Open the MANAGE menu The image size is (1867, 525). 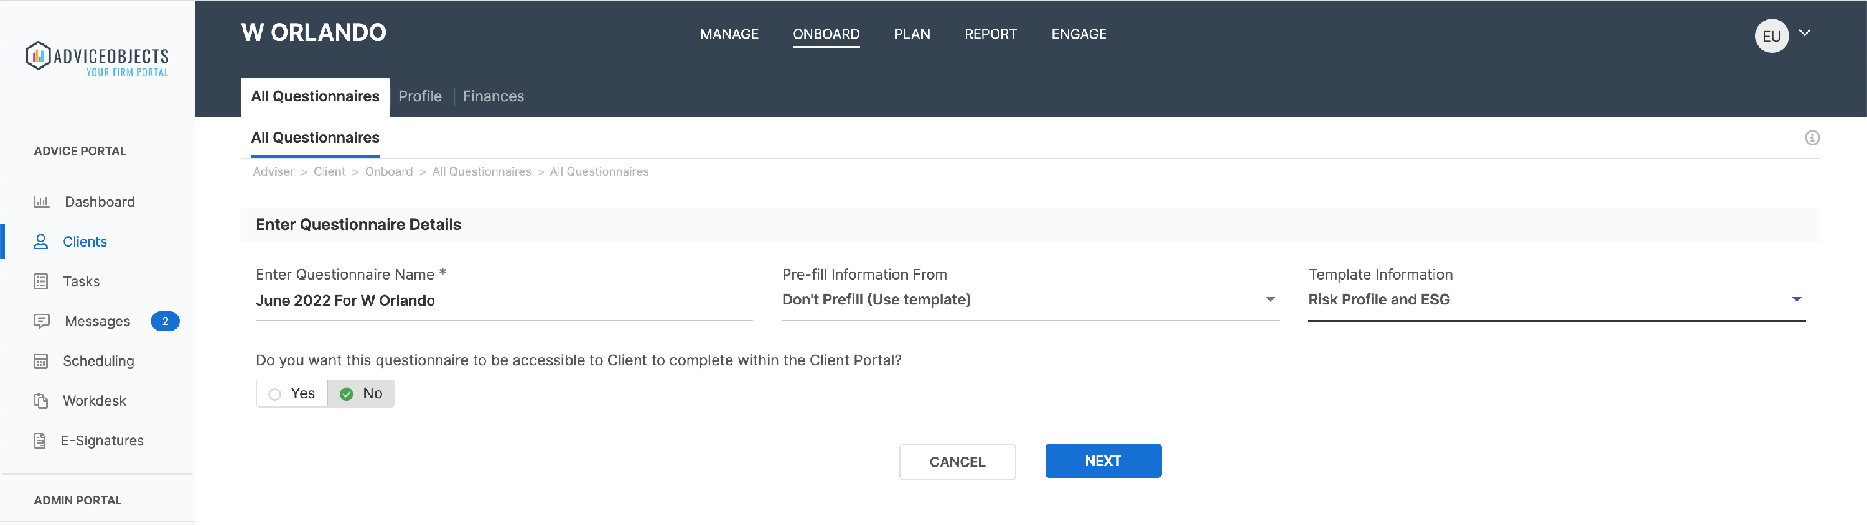tap(729, 34)
